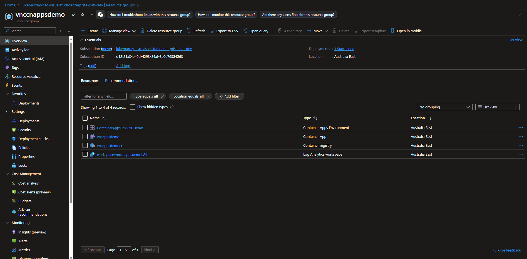Viewport: 527px width, 259px height.
Task: Click Open in mobile icon
Action: [x=392, y=31]
